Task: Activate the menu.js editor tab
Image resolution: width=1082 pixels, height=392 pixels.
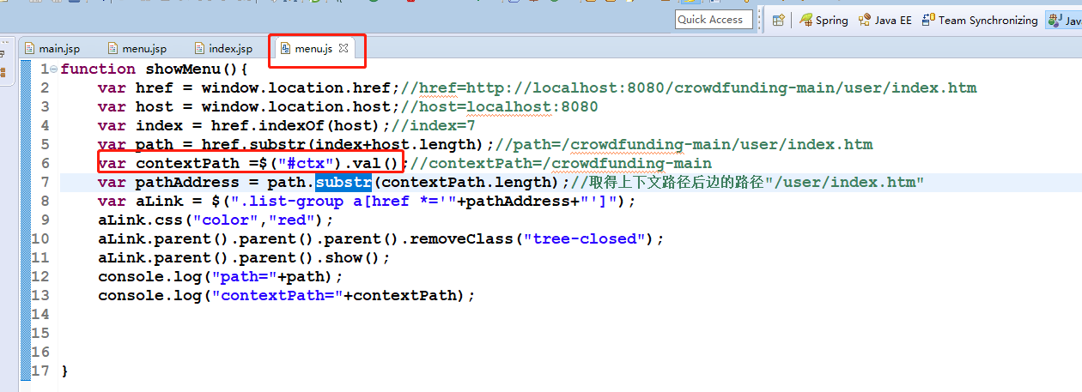Action: [x=313, y=49]
